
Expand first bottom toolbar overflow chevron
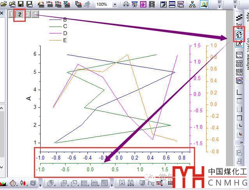tap(40, 185)
